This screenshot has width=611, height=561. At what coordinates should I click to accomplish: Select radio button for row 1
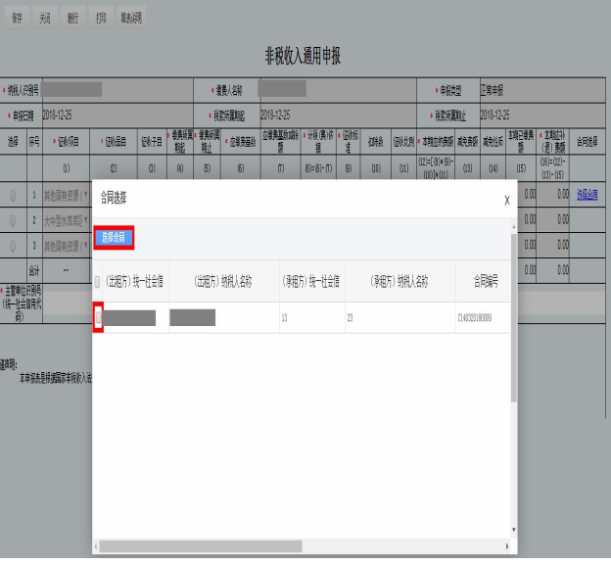coord(13,195)
